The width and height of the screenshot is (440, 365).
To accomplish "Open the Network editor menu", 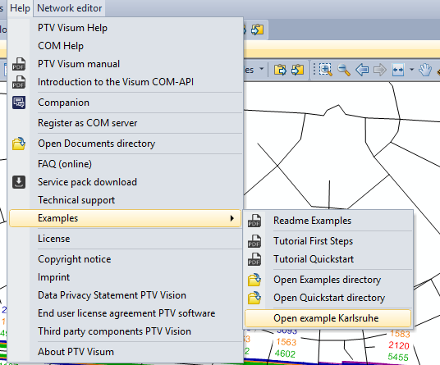I will click(x=69, y=8).
